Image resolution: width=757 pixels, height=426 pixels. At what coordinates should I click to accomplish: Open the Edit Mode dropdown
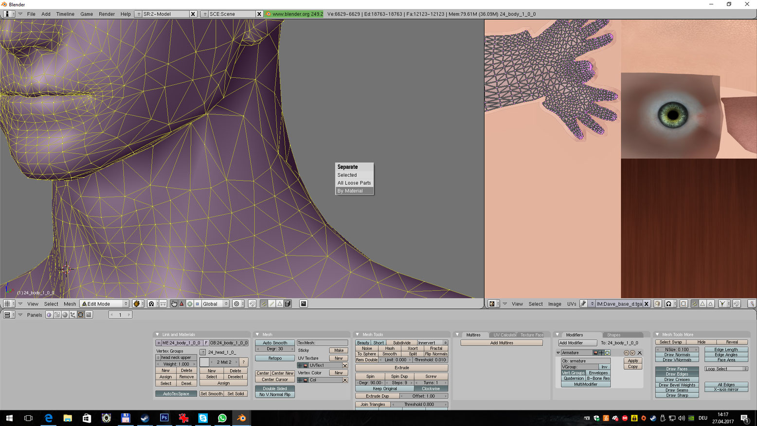[x=105, y=304]
